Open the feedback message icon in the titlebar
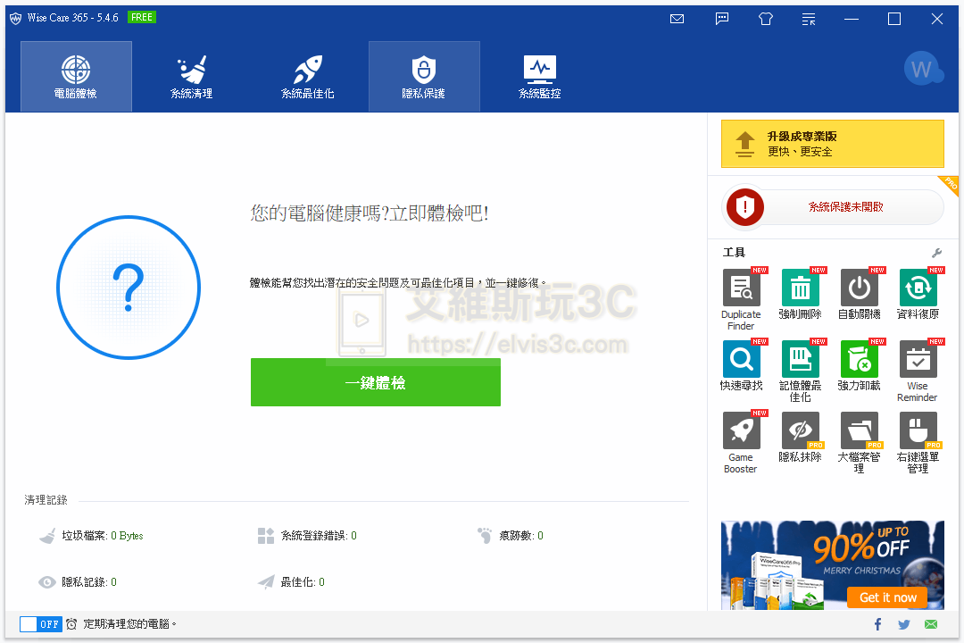The image size is (964, 643). point(721,18)
